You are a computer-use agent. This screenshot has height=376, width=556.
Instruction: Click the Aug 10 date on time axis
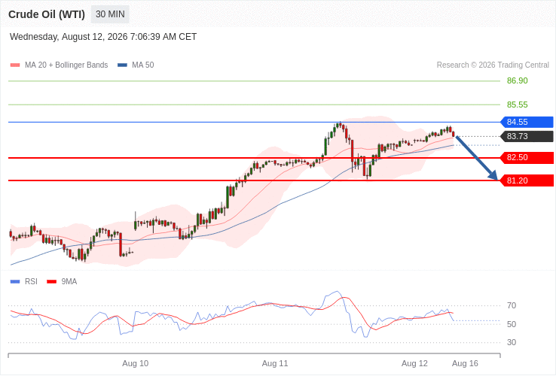[x=135, y=364]
